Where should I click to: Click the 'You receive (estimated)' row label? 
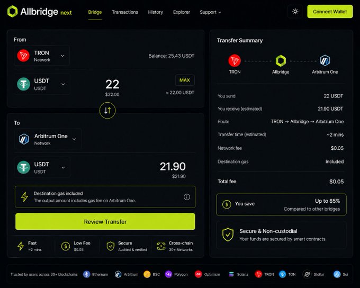click(x=240, y=109)
